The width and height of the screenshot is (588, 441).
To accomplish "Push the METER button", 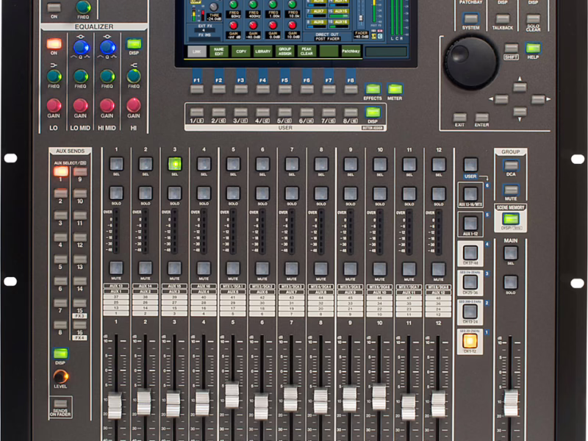I will click(x=395, y=89).
